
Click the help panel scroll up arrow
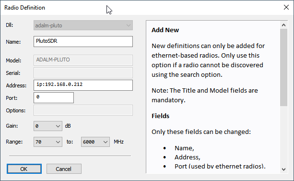click(283, 25)
